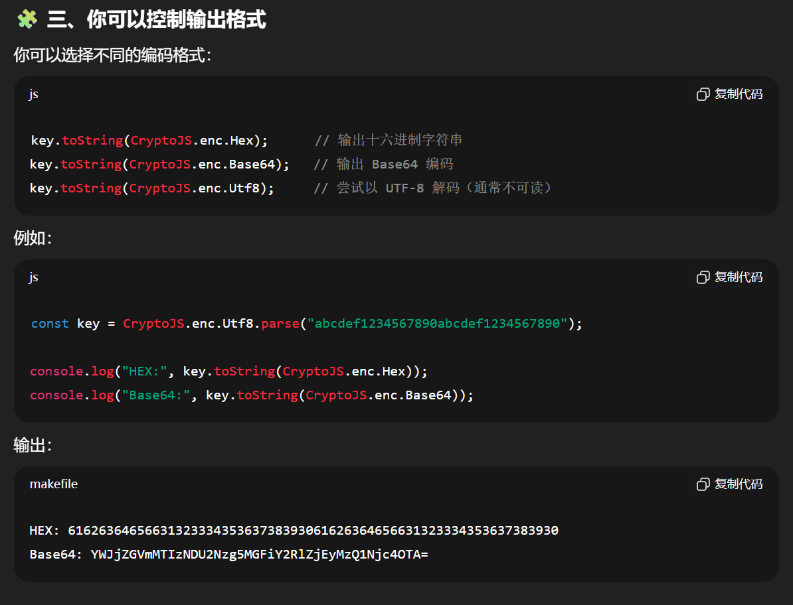Click the Base64 output value YWJjZGVm…

[259, 555]
